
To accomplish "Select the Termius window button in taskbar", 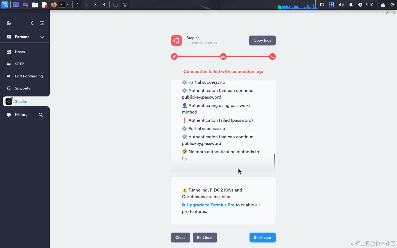I will (125, 5).
